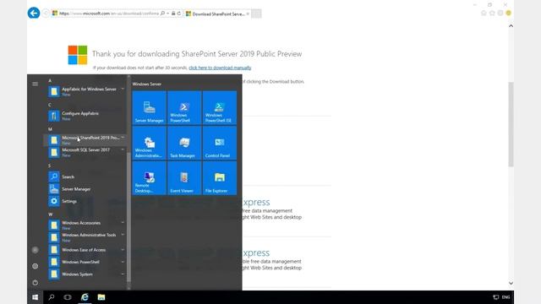The image size is (541, 304).
Task: Refresh the page in the address bar
Action: tap(178, 14)
